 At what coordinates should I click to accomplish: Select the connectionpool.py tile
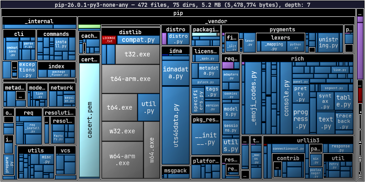pyautogui.click(x=288, y=149)
